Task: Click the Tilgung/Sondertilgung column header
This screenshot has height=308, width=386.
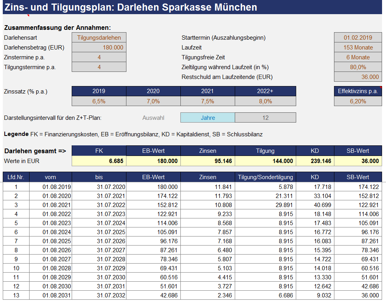Action: [x=265, y=177]
